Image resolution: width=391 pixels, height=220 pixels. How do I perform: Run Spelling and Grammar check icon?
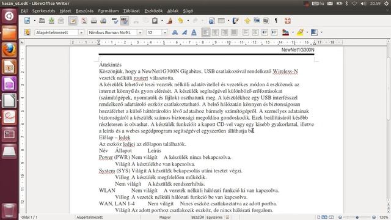pos(115,21)
